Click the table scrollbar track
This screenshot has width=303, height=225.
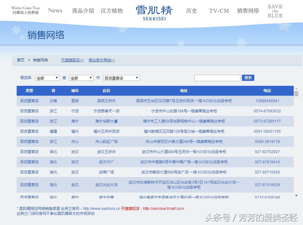pyautogui.click(x=296, y=142)
